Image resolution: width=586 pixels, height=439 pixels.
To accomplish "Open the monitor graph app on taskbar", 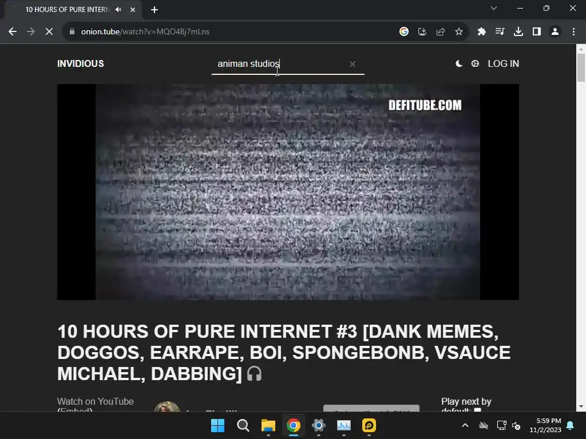I will pos(344,425).
